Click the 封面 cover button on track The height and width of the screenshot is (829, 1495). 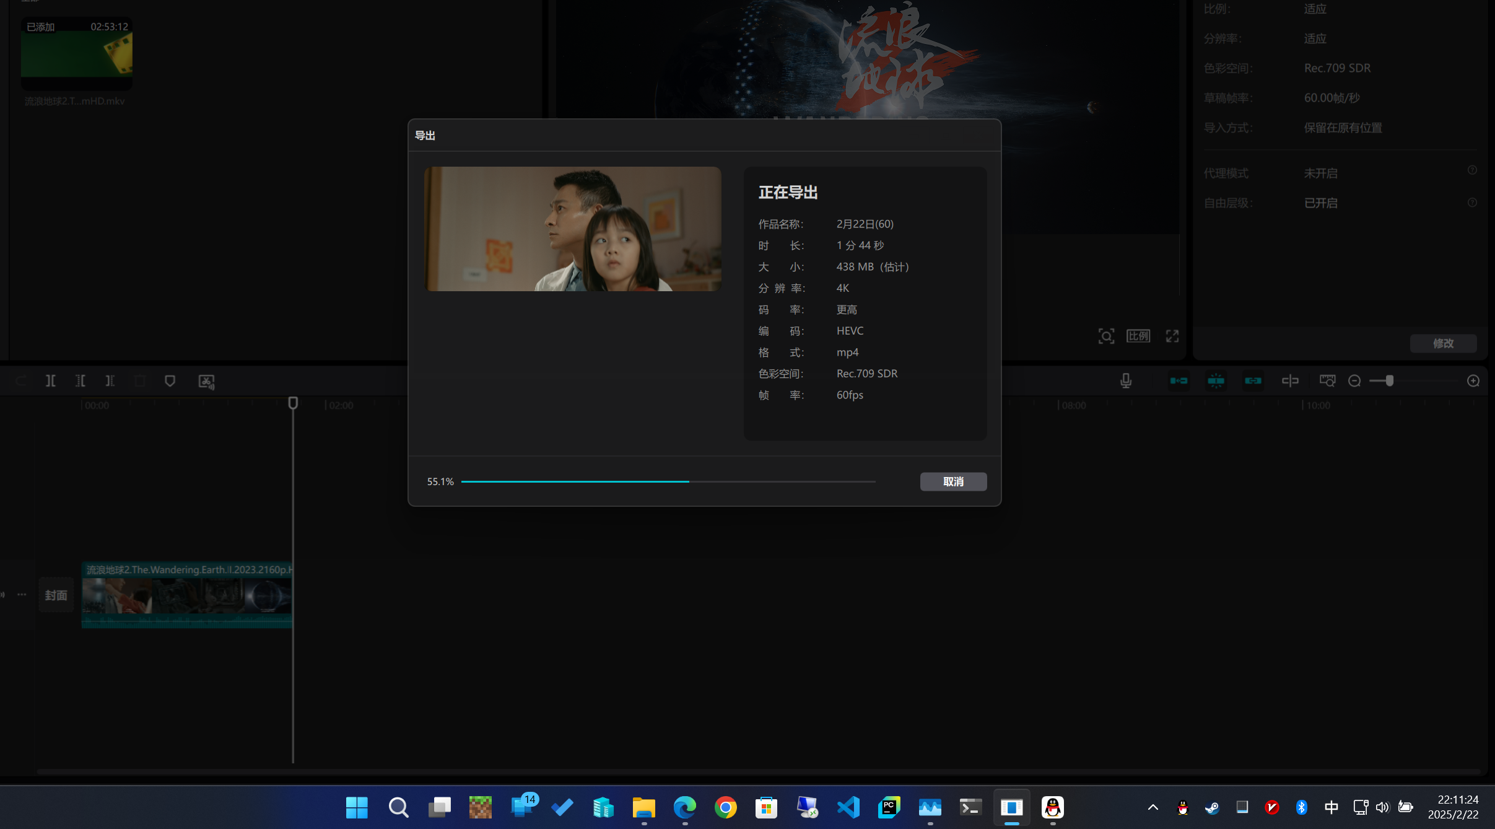click(x=56, y=595)
